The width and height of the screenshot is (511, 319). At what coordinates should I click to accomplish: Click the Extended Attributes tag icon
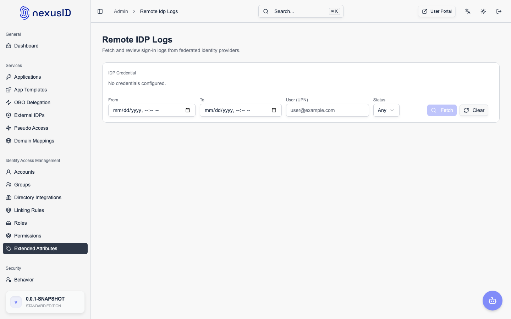(9, 248)
